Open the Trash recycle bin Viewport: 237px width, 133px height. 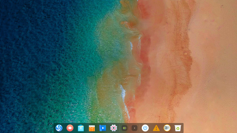178,128
